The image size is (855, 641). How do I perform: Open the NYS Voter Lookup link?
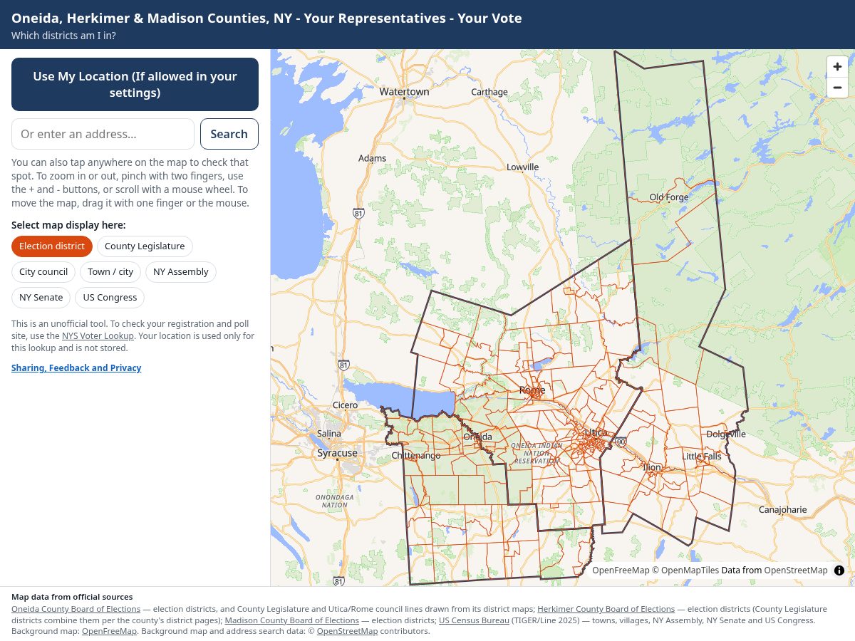(98, 336)
